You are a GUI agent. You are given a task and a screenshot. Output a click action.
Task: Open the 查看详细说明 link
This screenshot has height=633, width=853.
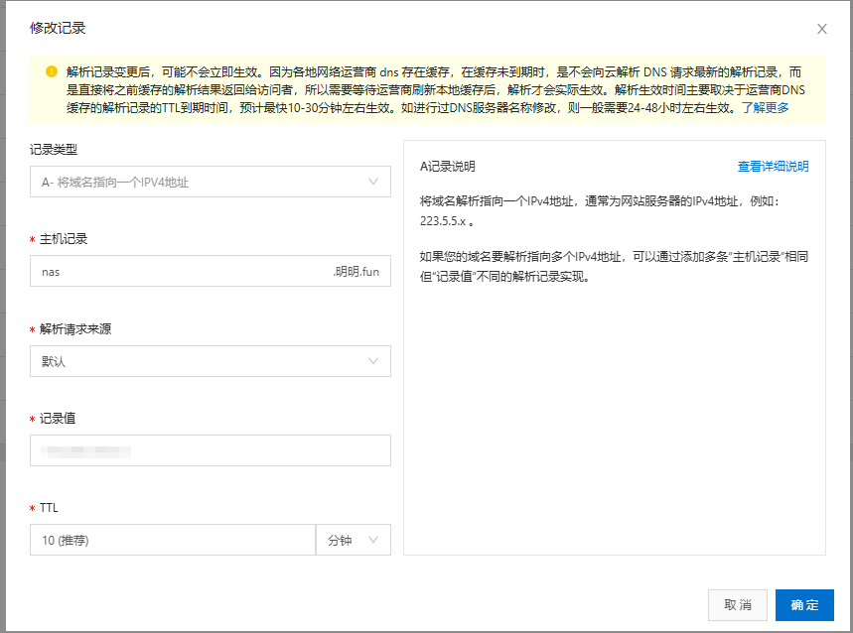773,167
